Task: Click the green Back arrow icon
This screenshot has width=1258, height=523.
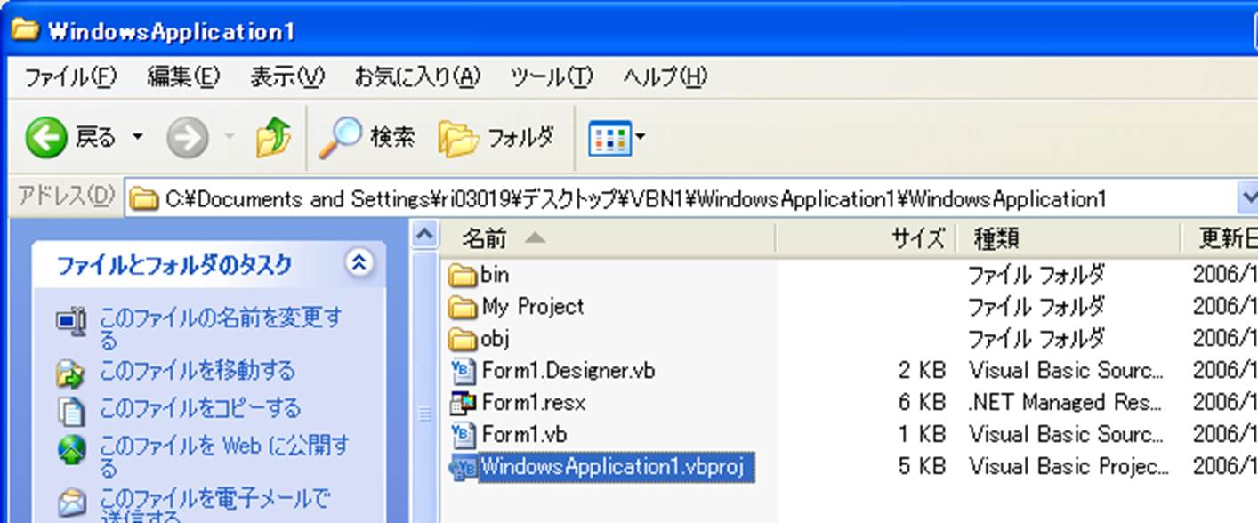Action: click(46, 138)
